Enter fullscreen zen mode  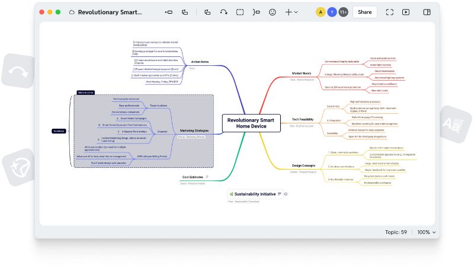390,12
